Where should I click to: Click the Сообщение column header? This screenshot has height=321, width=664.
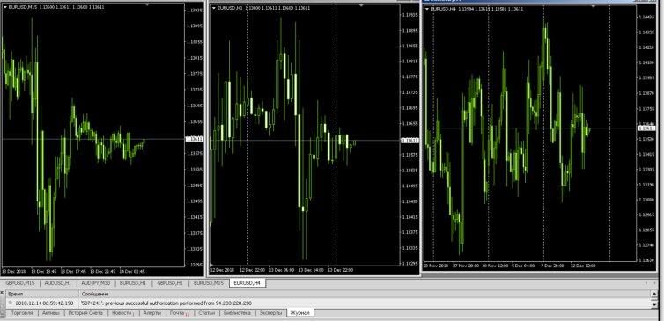[x=365, y=294]
